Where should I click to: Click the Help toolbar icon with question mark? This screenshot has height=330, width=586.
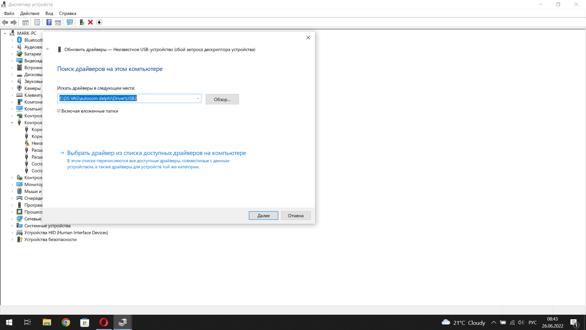click(49, 22)
